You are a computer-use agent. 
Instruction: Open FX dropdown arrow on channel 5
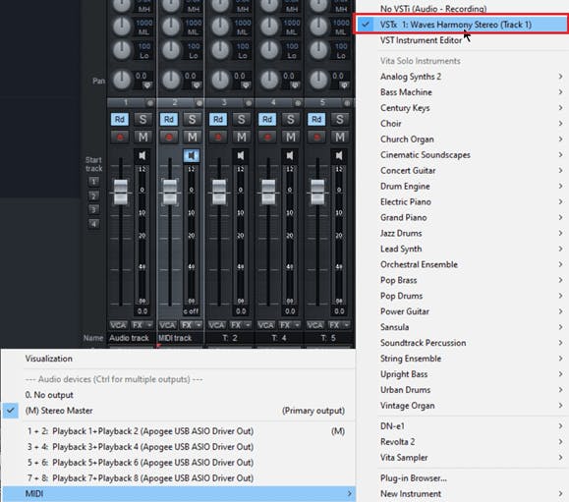346,325
